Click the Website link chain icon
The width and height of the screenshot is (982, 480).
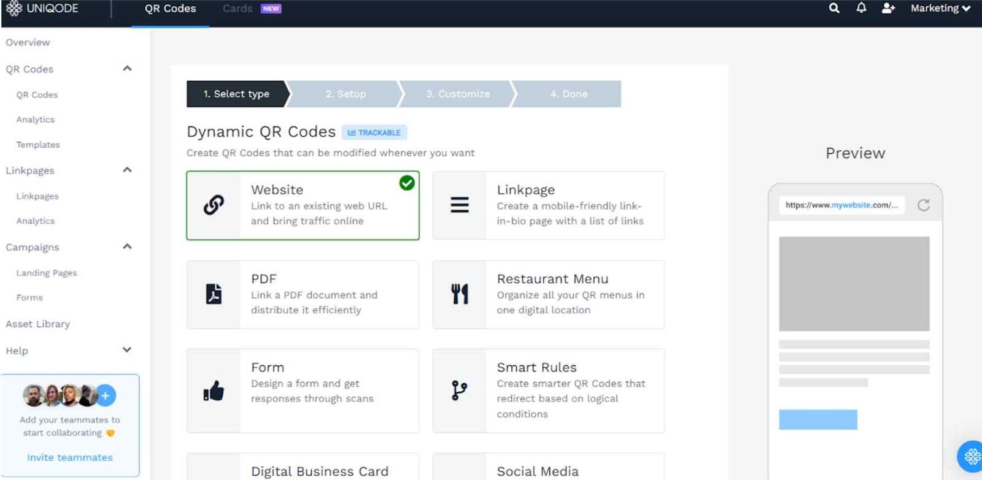(x=214, y=205)
